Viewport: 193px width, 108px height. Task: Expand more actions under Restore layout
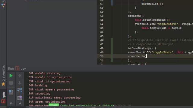[11, 103]
